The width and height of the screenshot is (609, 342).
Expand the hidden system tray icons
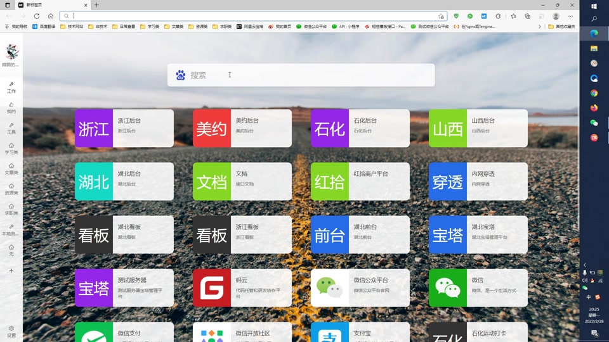(584, 265)
